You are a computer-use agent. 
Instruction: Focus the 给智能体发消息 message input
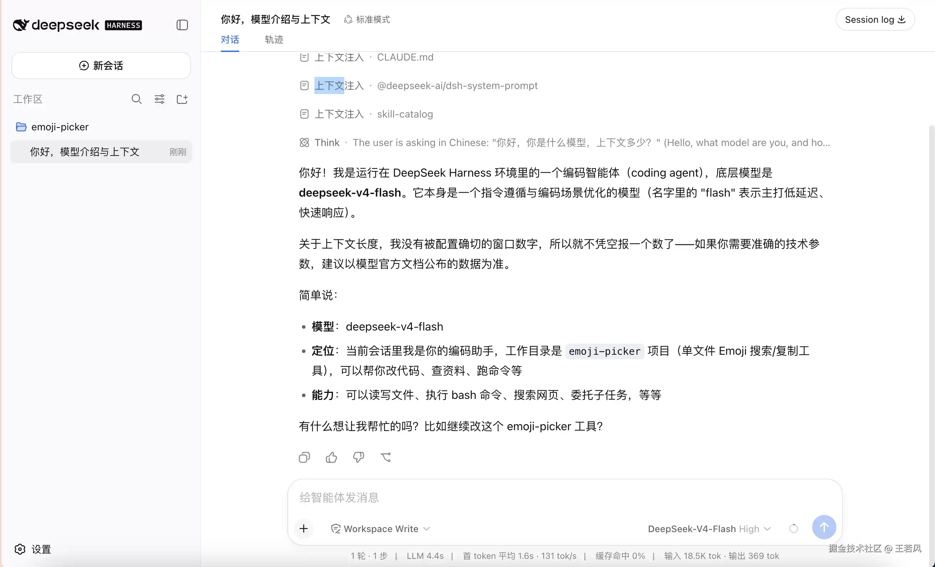565,498
